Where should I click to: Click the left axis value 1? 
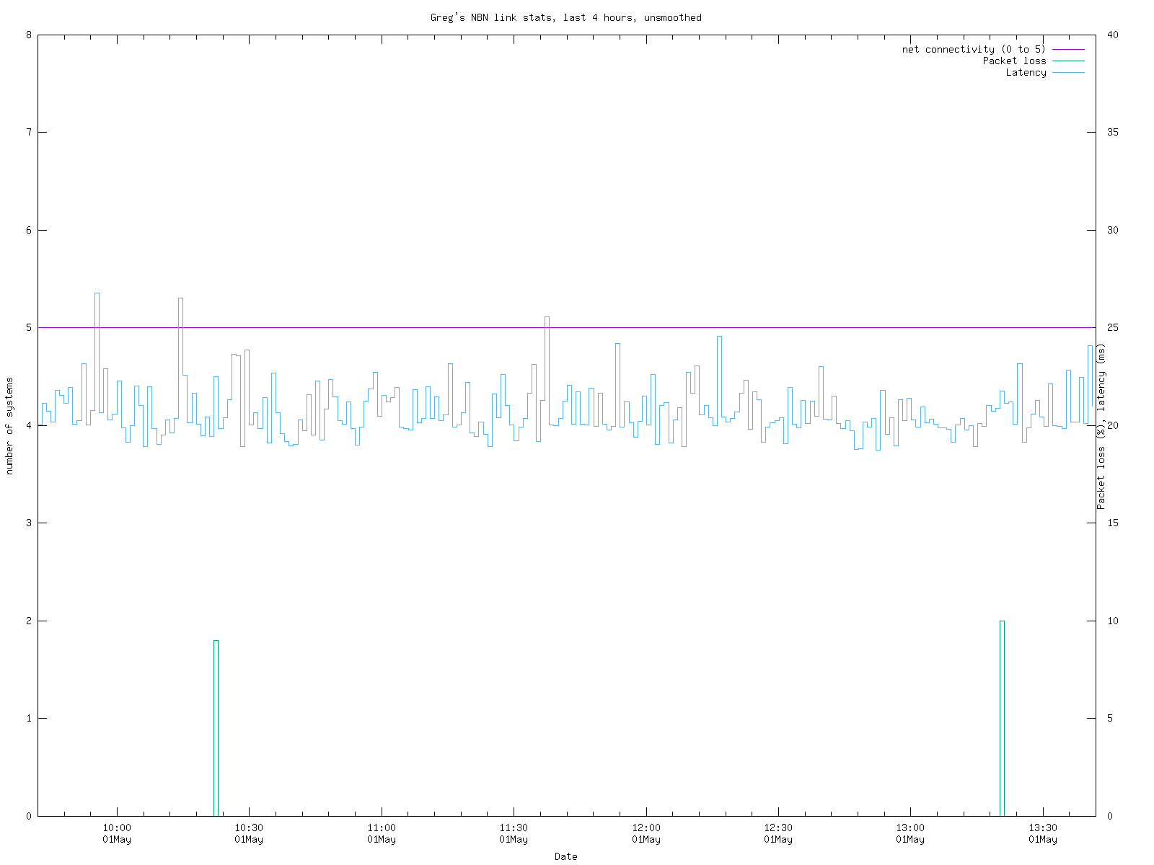coord(29,718)
